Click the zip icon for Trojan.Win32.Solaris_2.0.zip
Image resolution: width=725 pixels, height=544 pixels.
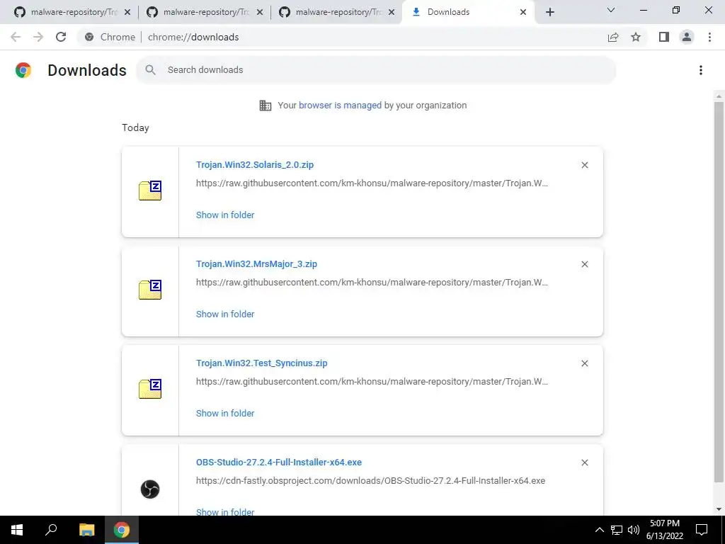[x=150, y=191]
